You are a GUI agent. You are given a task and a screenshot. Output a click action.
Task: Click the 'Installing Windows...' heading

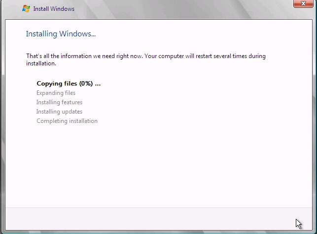(x=61, y=33)
